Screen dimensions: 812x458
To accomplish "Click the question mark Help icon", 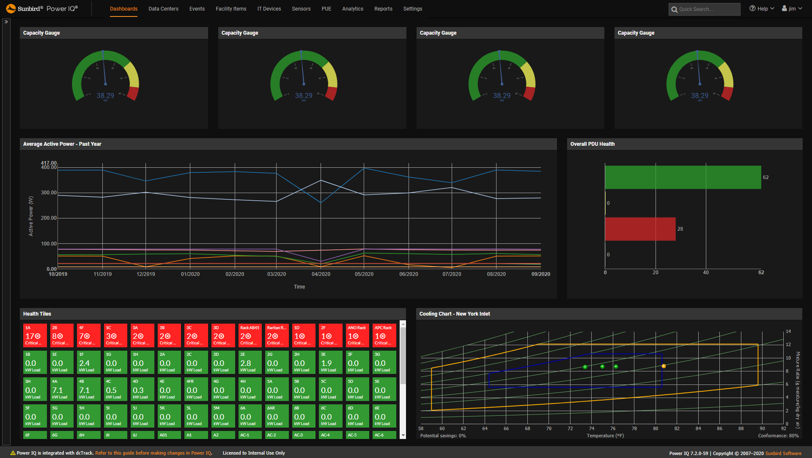I will tap(752, 8).
